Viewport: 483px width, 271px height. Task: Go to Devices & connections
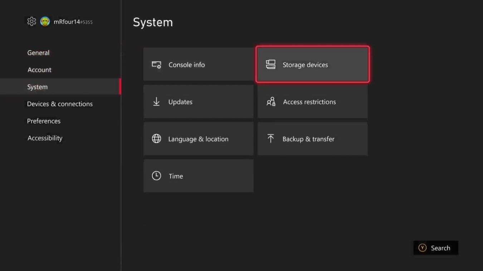pyautogui.click(x=60, y=104)
